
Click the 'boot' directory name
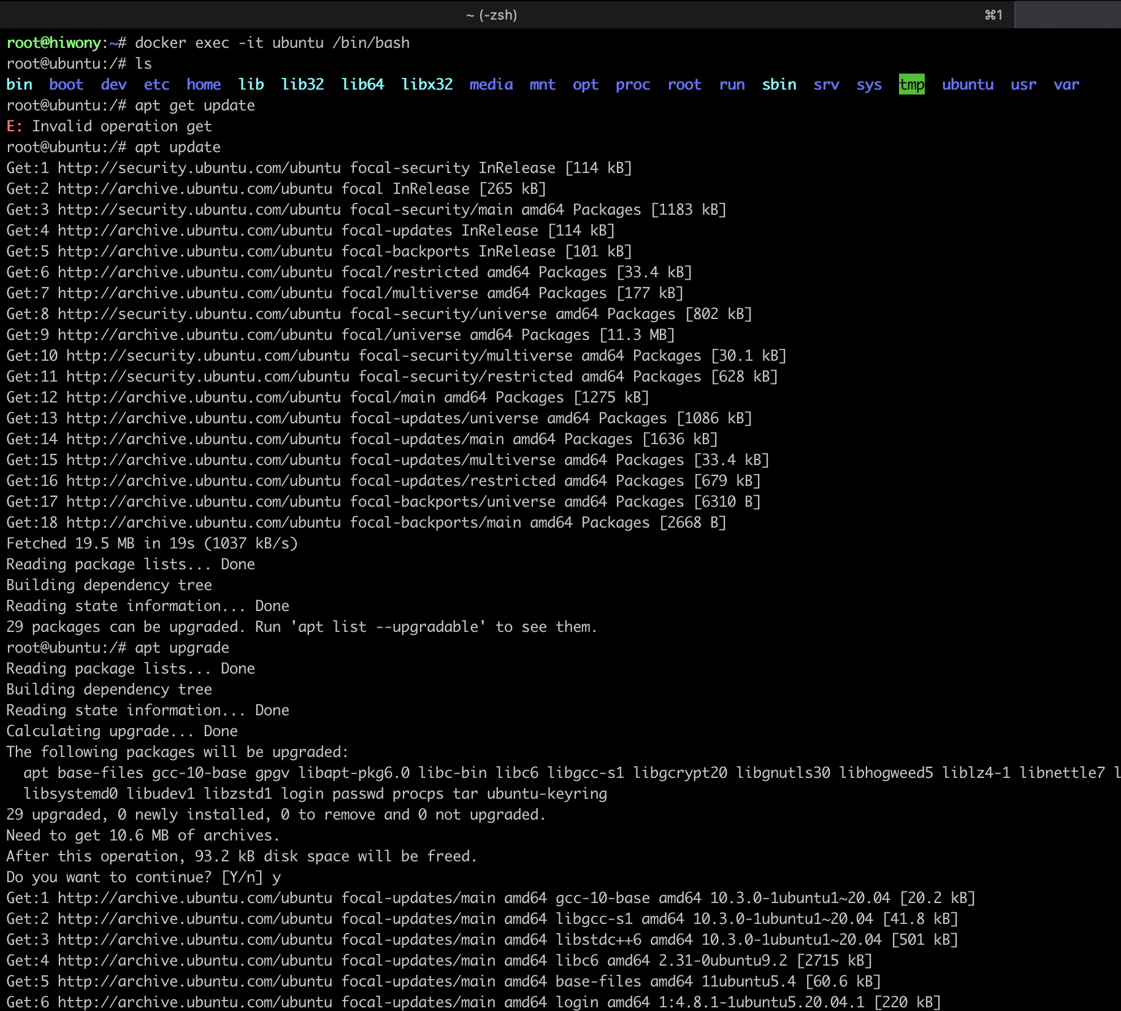[x=66, y=85]
